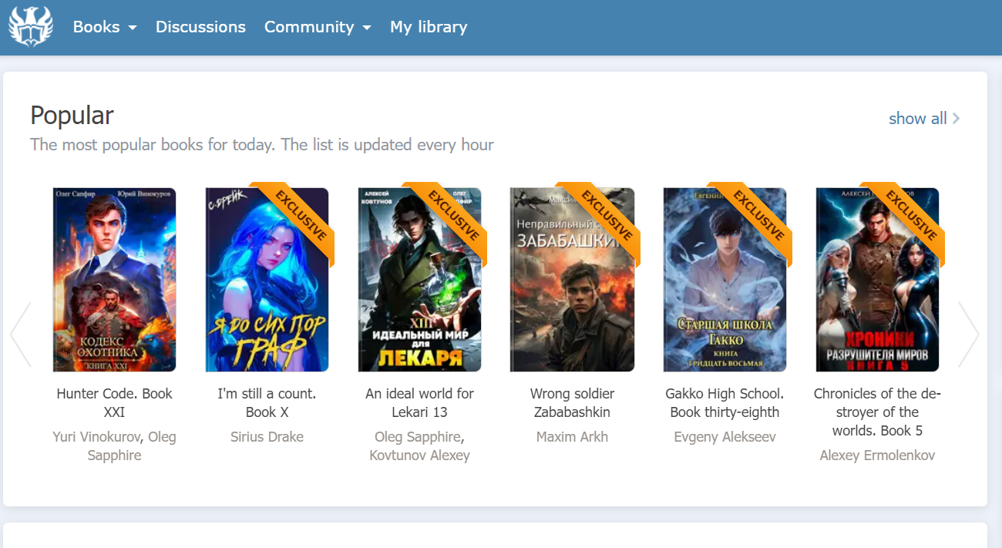Click author name Alexey Ermolenkov
This screenshot has width=1002, height=548.
(x=877, y=456)
